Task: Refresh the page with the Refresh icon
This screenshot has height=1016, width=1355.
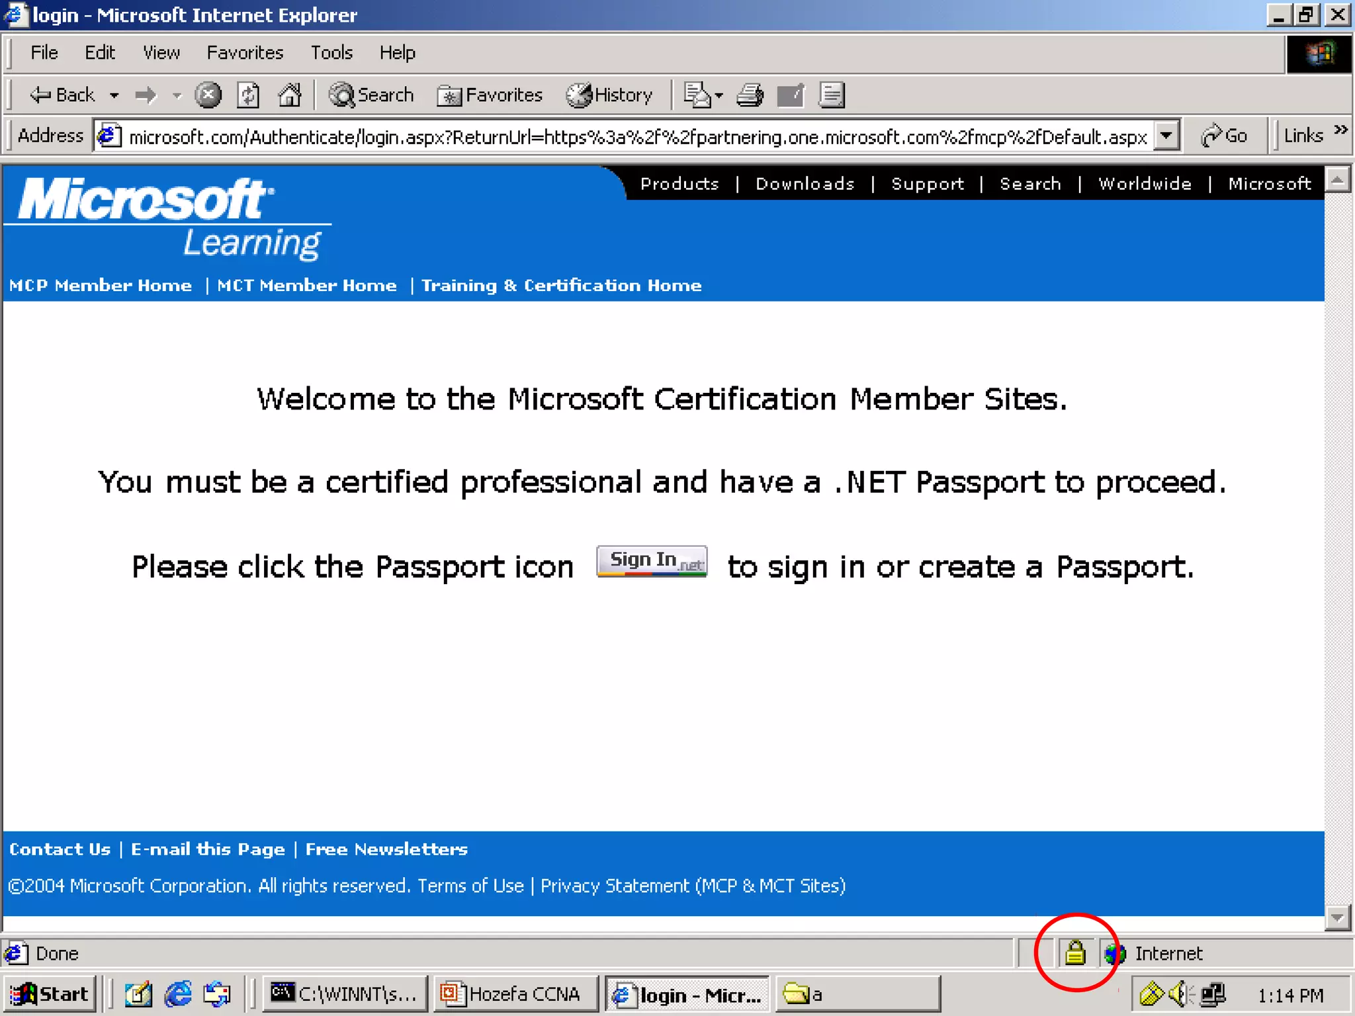Action: click(x=249, y=95)
